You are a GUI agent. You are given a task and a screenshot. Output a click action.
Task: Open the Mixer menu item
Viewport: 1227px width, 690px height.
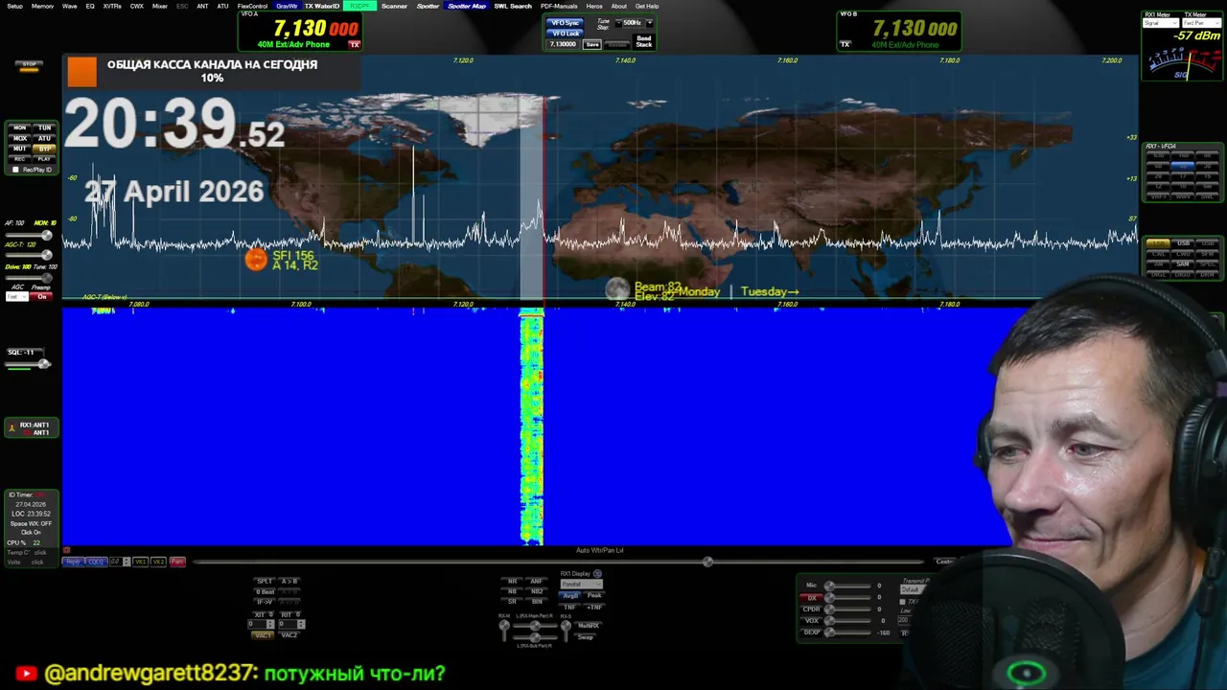[x=159, y=6]
